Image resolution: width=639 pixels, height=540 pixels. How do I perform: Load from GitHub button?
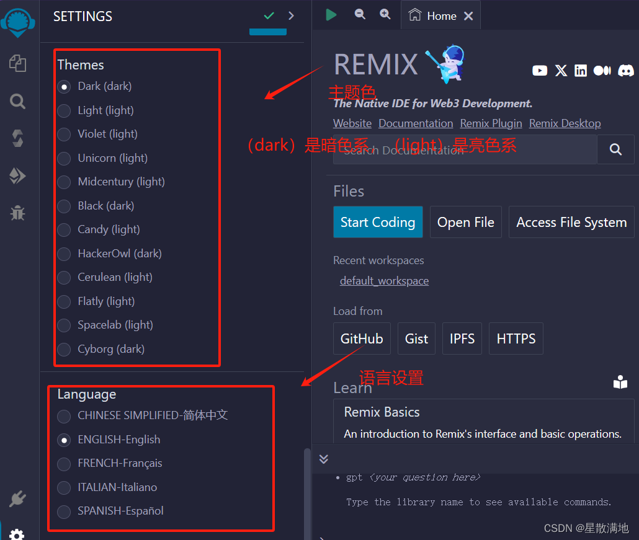362,339
